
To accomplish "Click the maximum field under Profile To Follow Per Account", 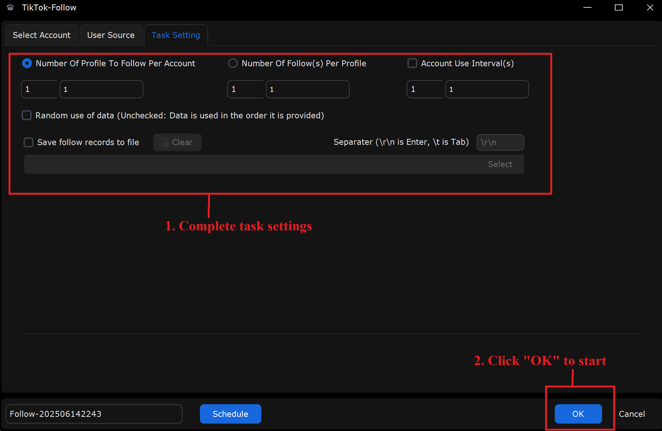I will (101, 89).
